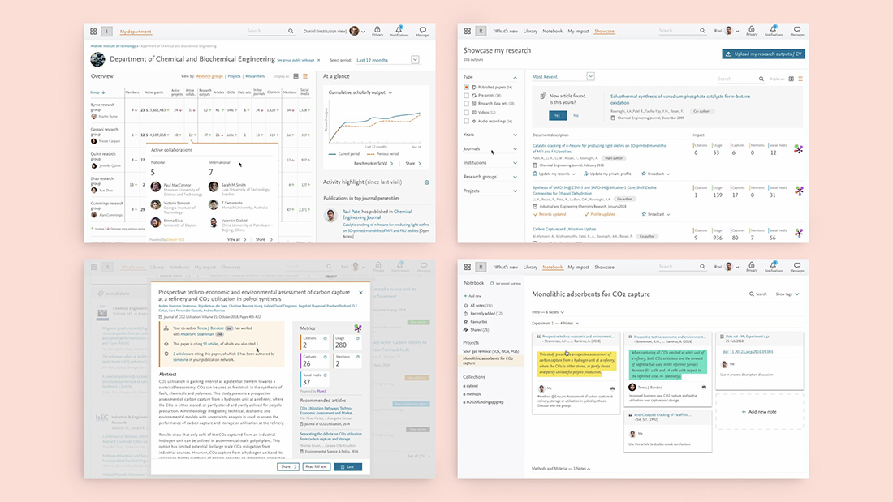Open Messages icon in department dashboard window

coord(423,31)
